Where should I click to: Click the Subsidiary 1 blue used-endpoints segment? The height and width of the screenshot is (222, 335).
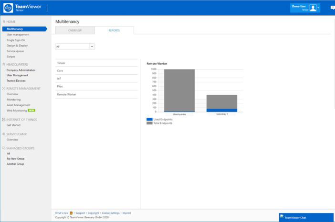tap(222, 110)
